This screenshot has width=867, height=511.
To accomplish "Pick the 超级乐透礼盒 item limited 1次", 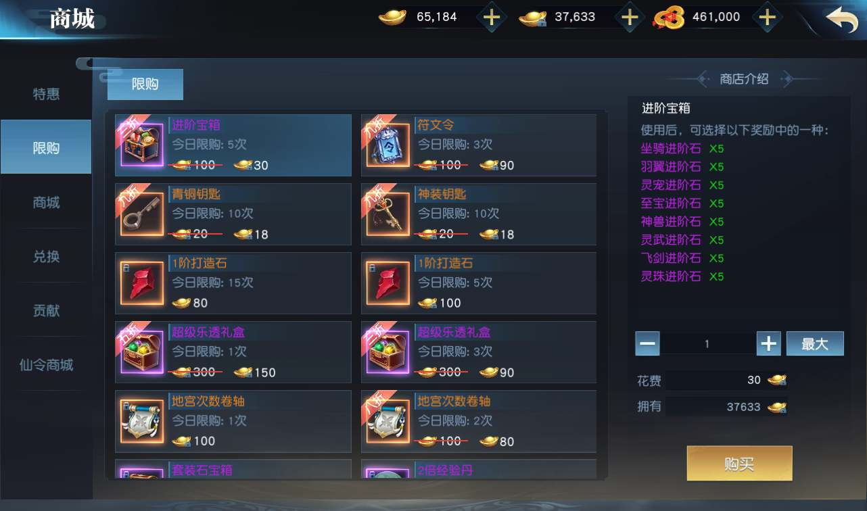I will pyautogui.click(x=233, y=351).
